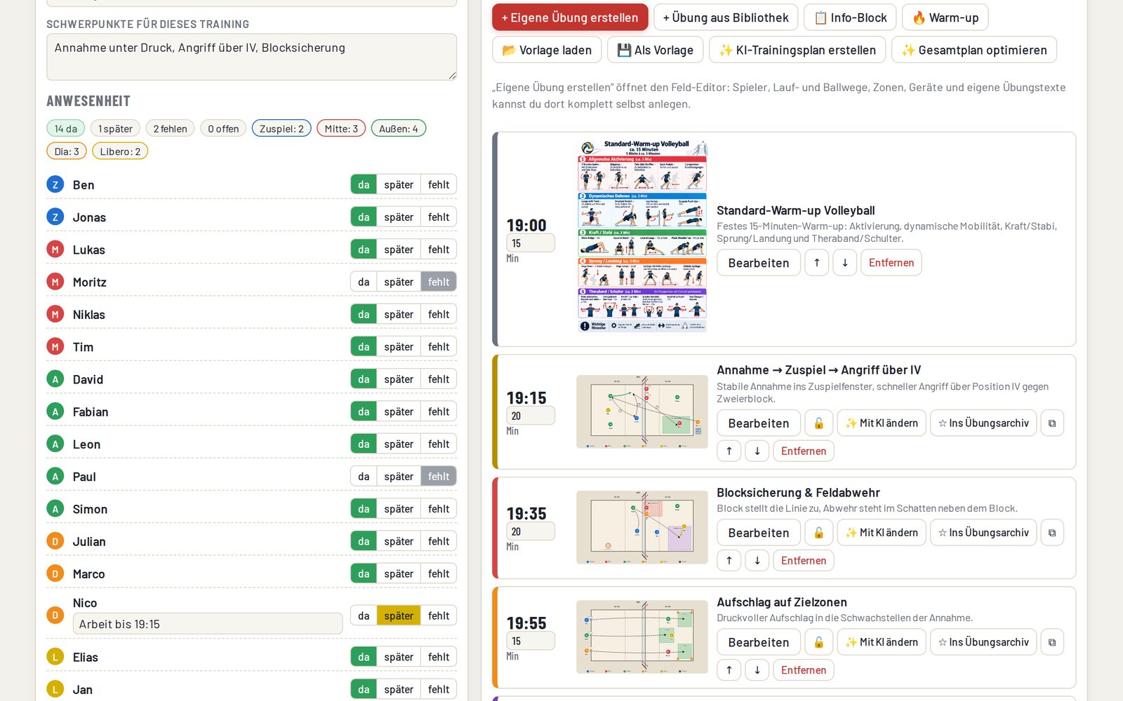Mark Ben as fehlt
This screenshot has height=701, width=1123.
(439, 184)
